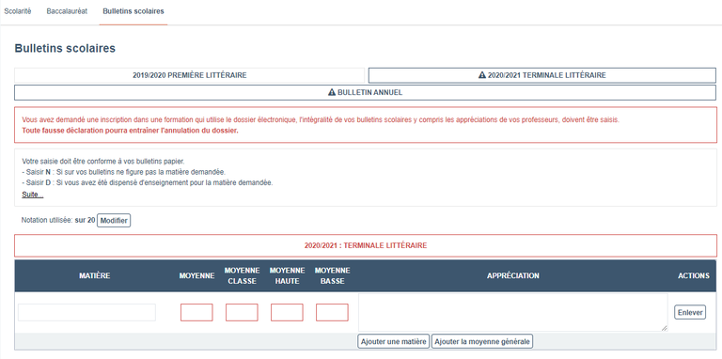Click the Moyenne grade field
Viewport: 722px width, 359px height.
pyautogui.click(x=196, y=313)
